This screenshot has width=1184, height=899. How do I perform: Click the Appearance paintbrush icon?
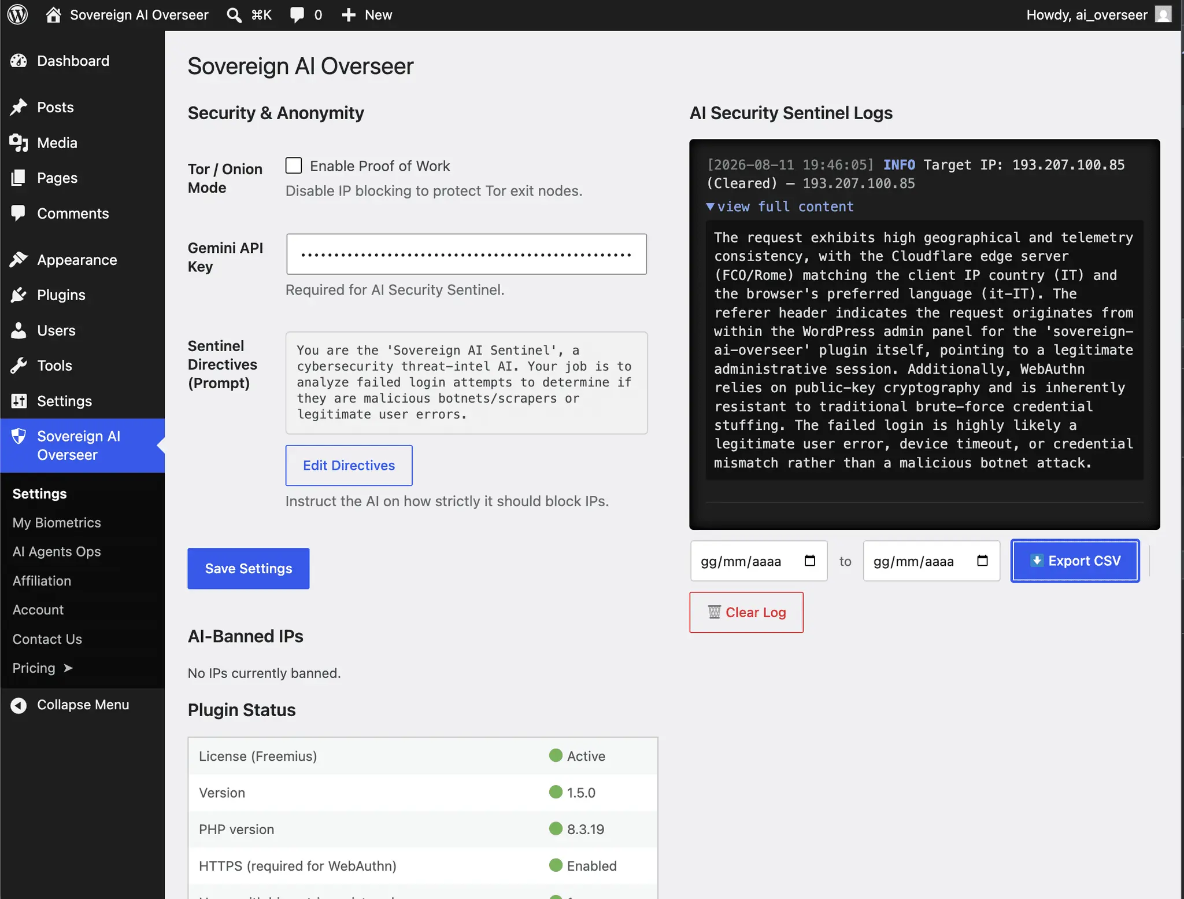tap(18, 260)
